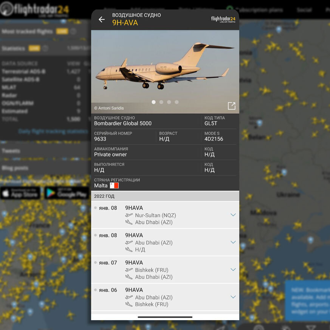Expand the Bishkek to Abu Dhabi flight
The height and width of the screenshot is (330, 330).
click(233, 270)
